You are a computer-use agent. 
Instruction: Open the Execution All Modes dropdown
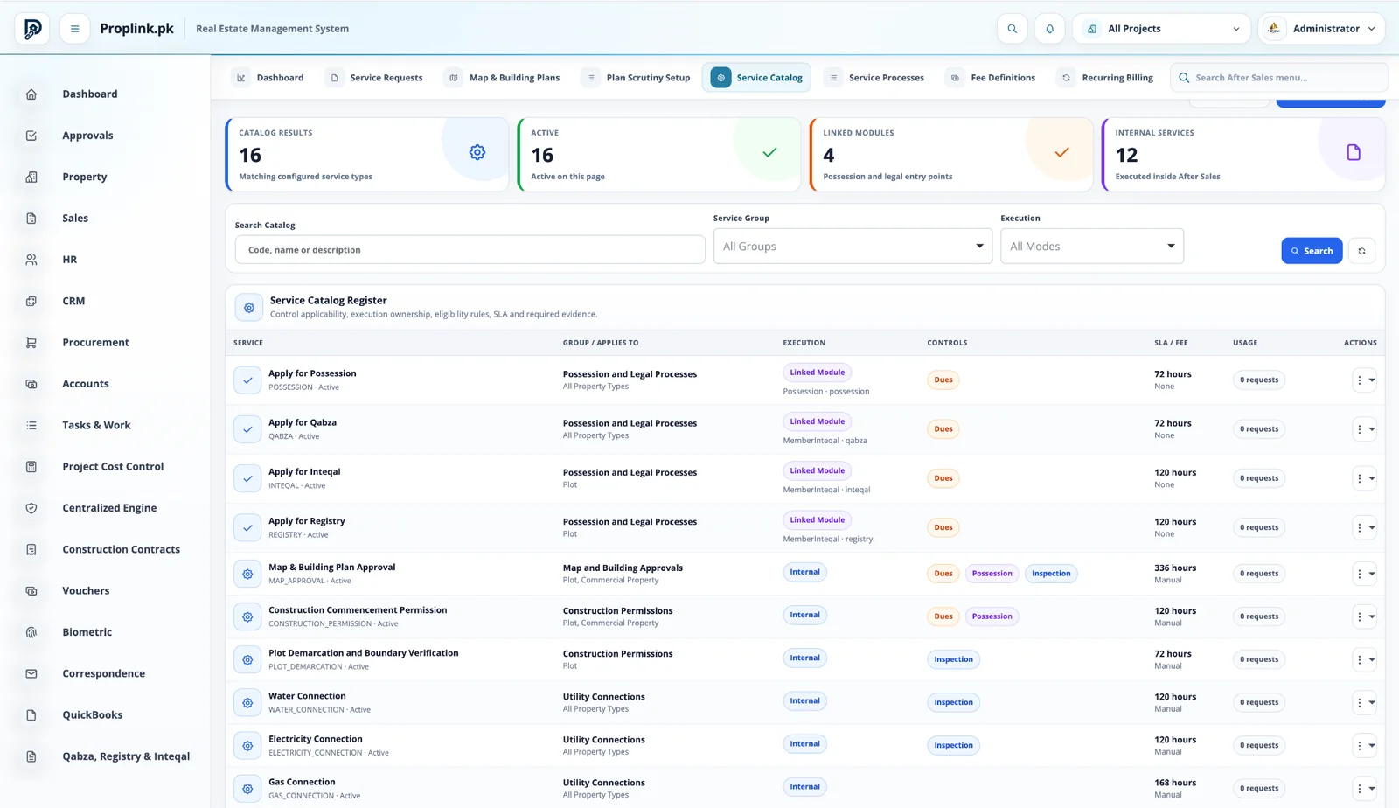click(1092, 247)
